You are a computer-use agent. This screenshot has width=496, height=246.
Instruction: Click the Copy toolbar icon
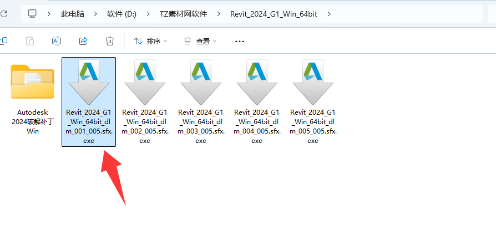[3, 41]
